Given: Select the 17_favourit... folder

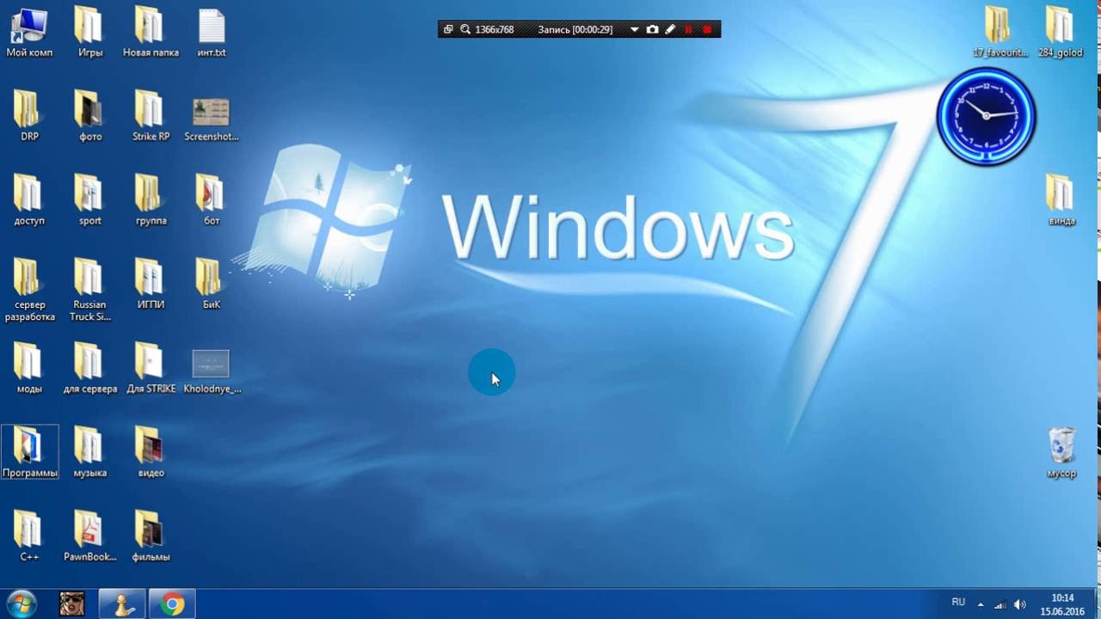Looking at the screenshot, I should tap(1000, 33).
